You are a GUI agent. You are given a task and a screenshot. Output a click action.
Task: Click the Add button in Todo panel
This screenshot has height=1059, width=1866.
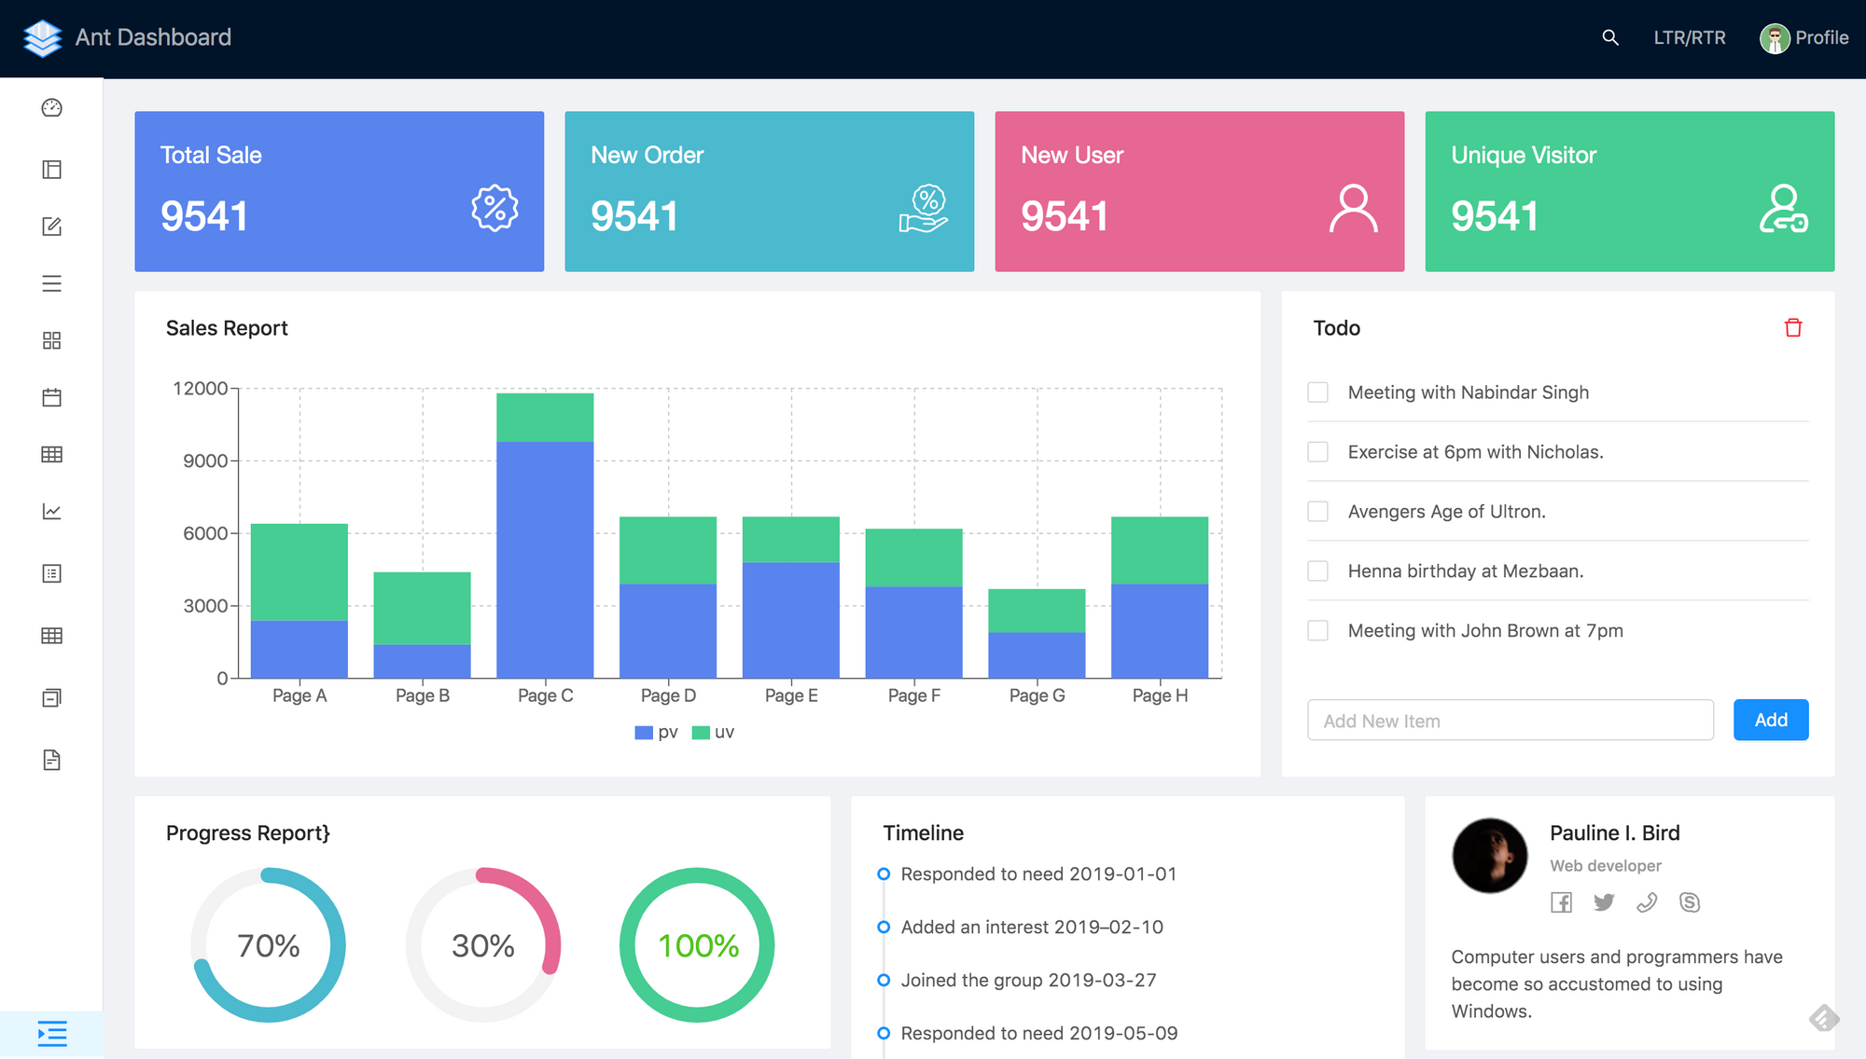coord(1771,720)
